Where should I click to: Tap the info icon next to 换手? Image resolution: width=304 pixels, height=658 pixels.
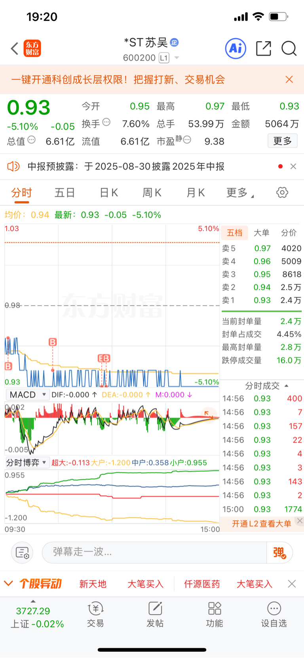click(106, 122)
